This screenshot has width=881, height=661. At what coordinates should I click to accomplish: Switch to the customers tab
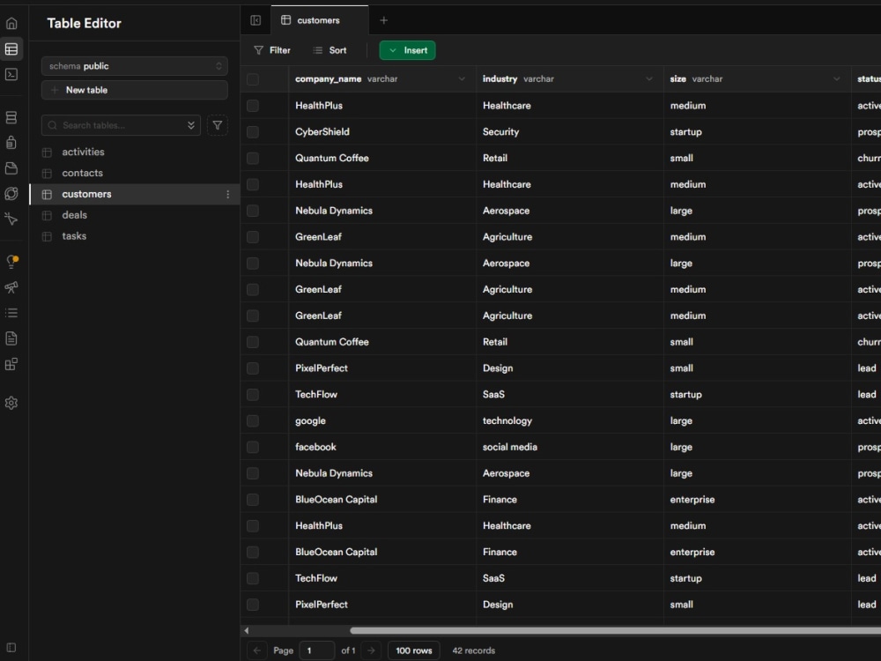coord(319,20)
